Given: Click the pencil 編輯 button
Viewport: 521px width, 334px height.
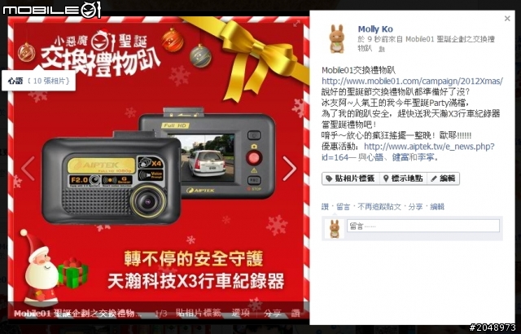Looking at the screenshot, I should click(443, 178).
